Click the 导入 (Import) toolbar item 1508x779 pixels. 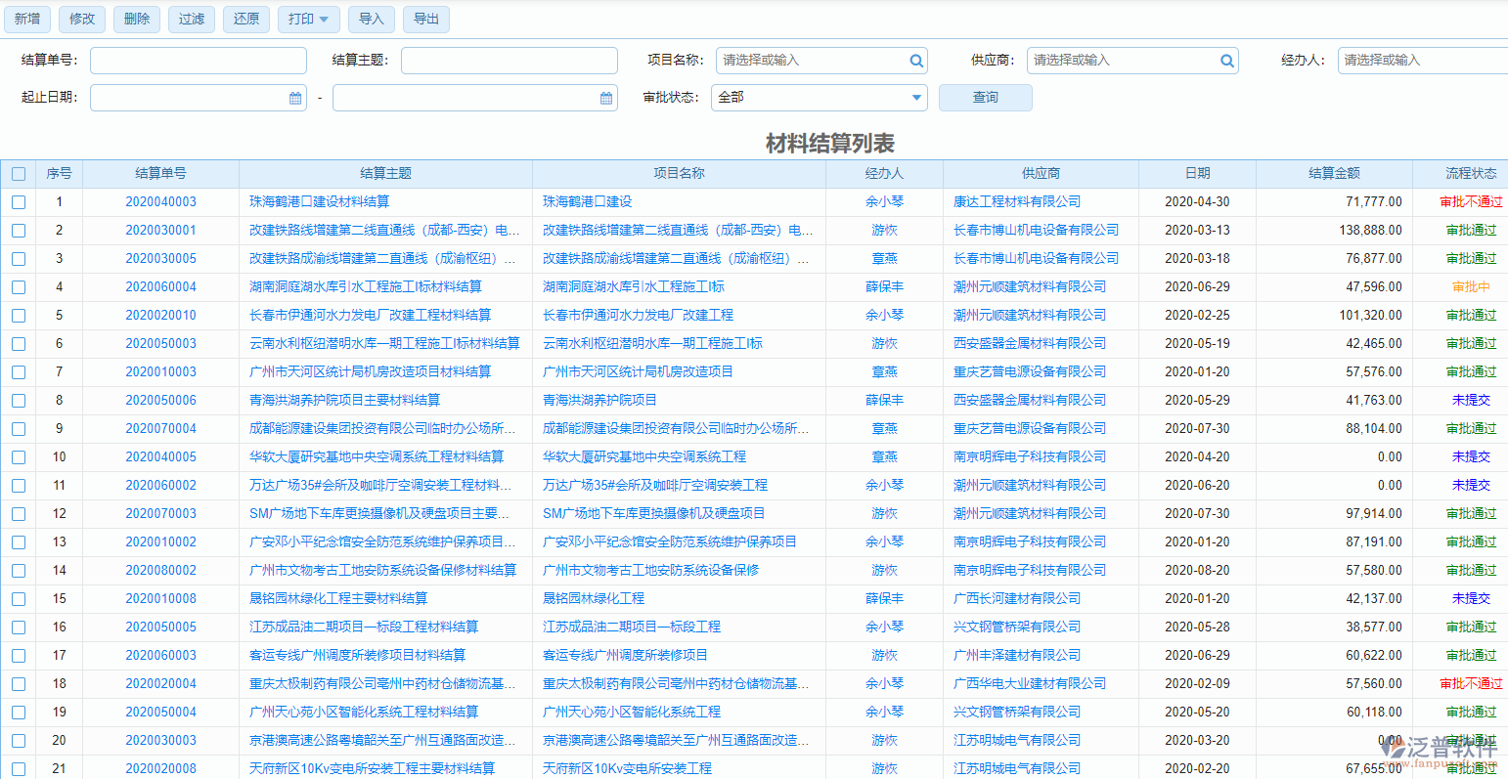pyautogui.click(x=371, y=19)
